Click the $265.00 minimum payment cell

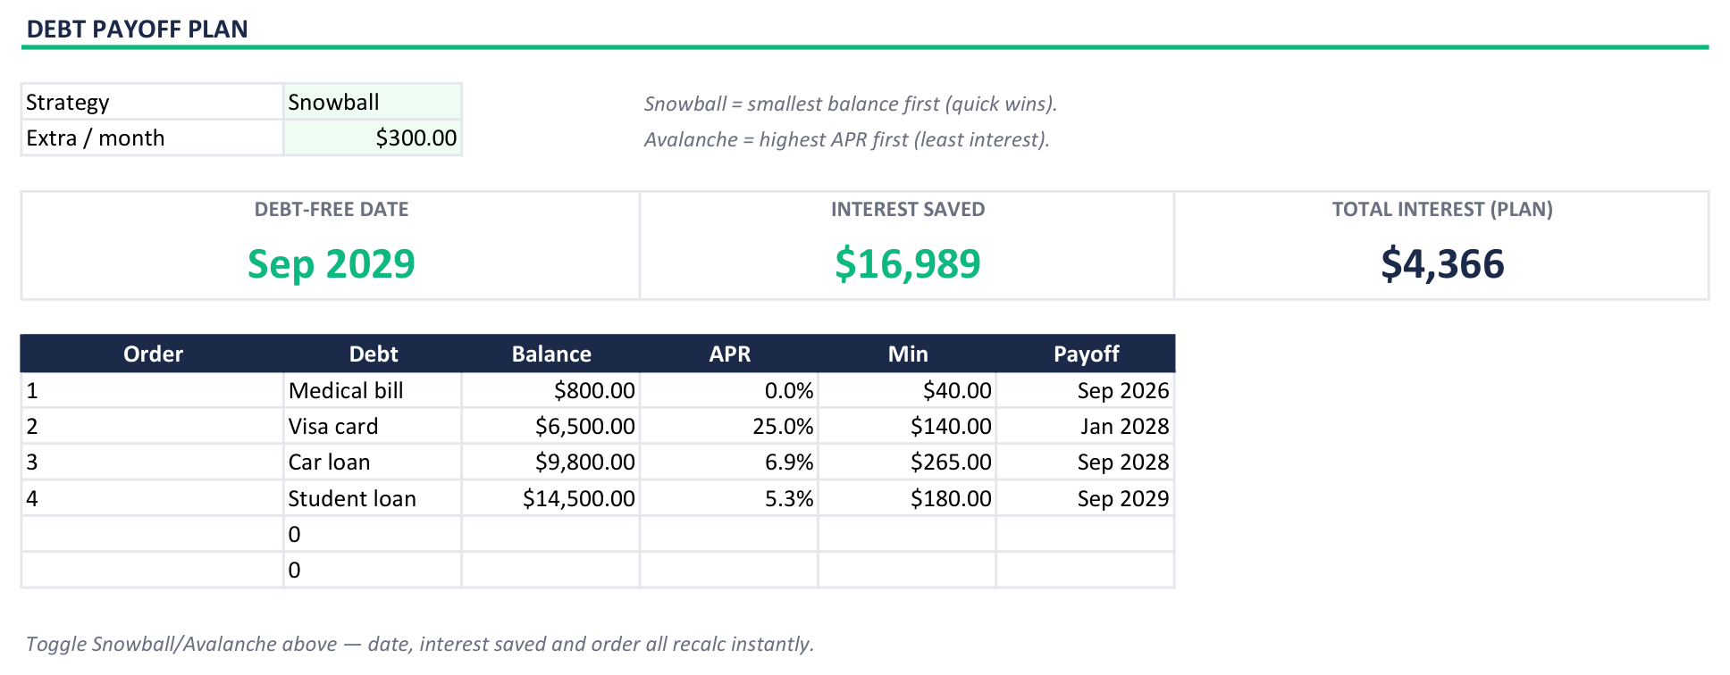[x=907, y=462]
